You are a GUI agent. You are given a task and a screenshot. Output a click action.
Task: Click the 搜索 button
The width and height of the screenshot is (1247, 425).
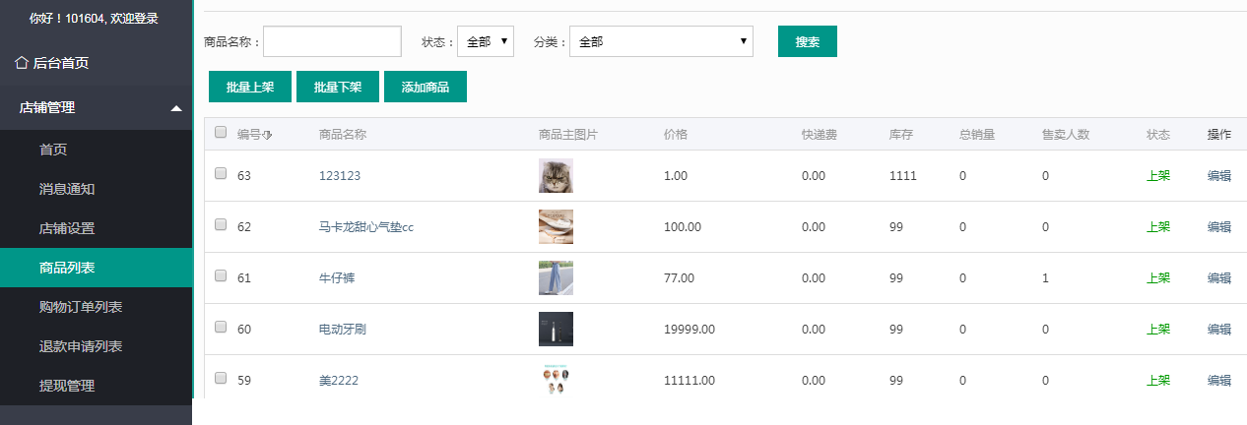tap(807, 42)
